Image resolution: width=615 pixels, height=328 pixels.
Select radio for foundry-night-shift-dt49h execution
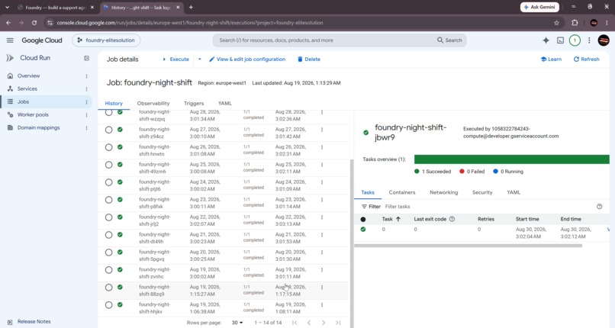pyautogui.click(x=108, y=235)
